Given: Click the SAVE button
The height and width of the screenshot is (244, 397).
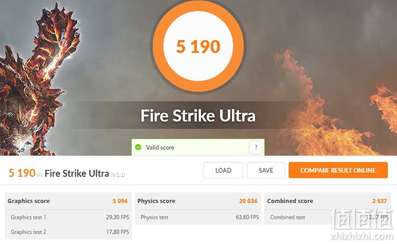Looking at the screenshot, I should (x=266, y=170).
